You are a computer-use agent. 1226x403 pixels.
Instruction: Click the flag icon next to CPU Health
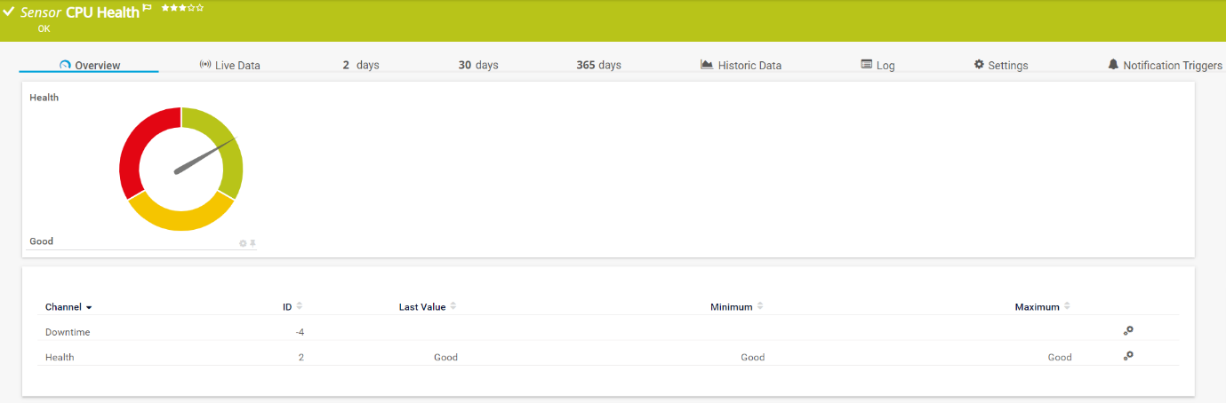148,8
